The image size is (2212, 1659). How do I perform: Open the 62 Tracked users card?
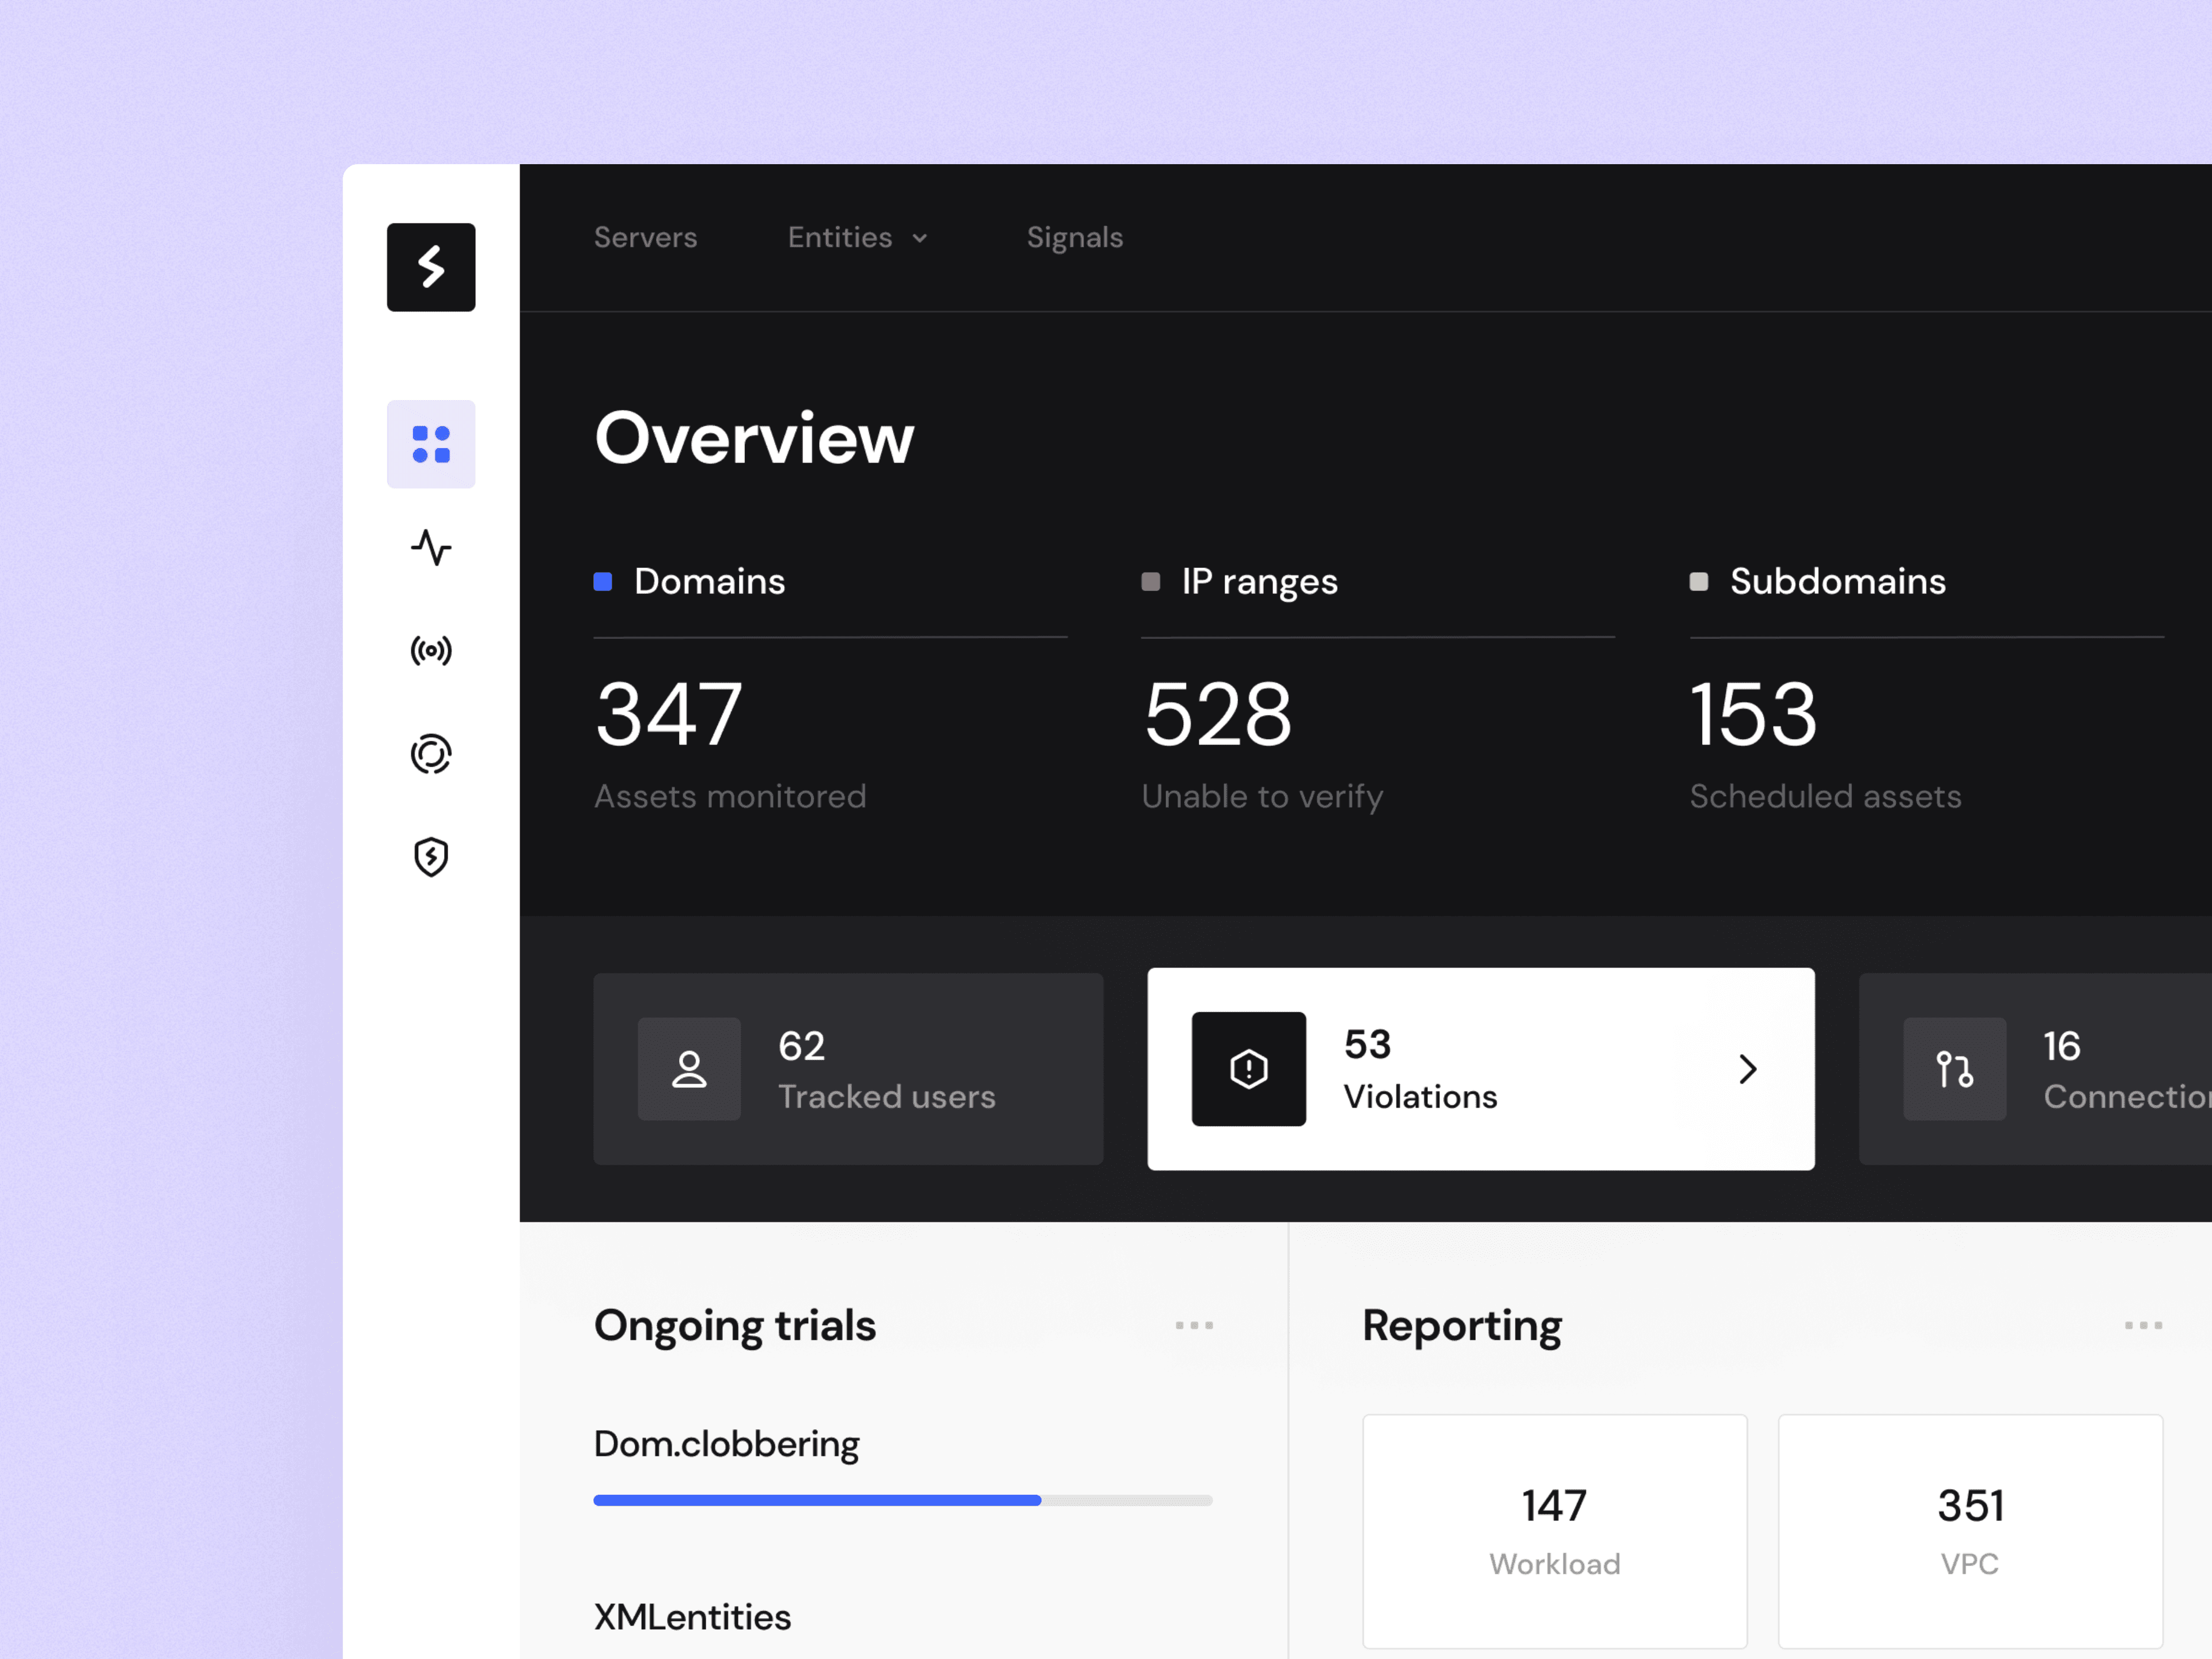pos(848,1069)
